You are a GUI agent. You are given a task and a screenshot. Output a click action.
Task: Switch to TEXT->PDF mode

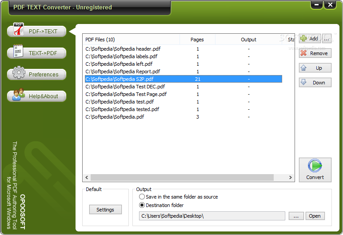(x=37, y=53)
